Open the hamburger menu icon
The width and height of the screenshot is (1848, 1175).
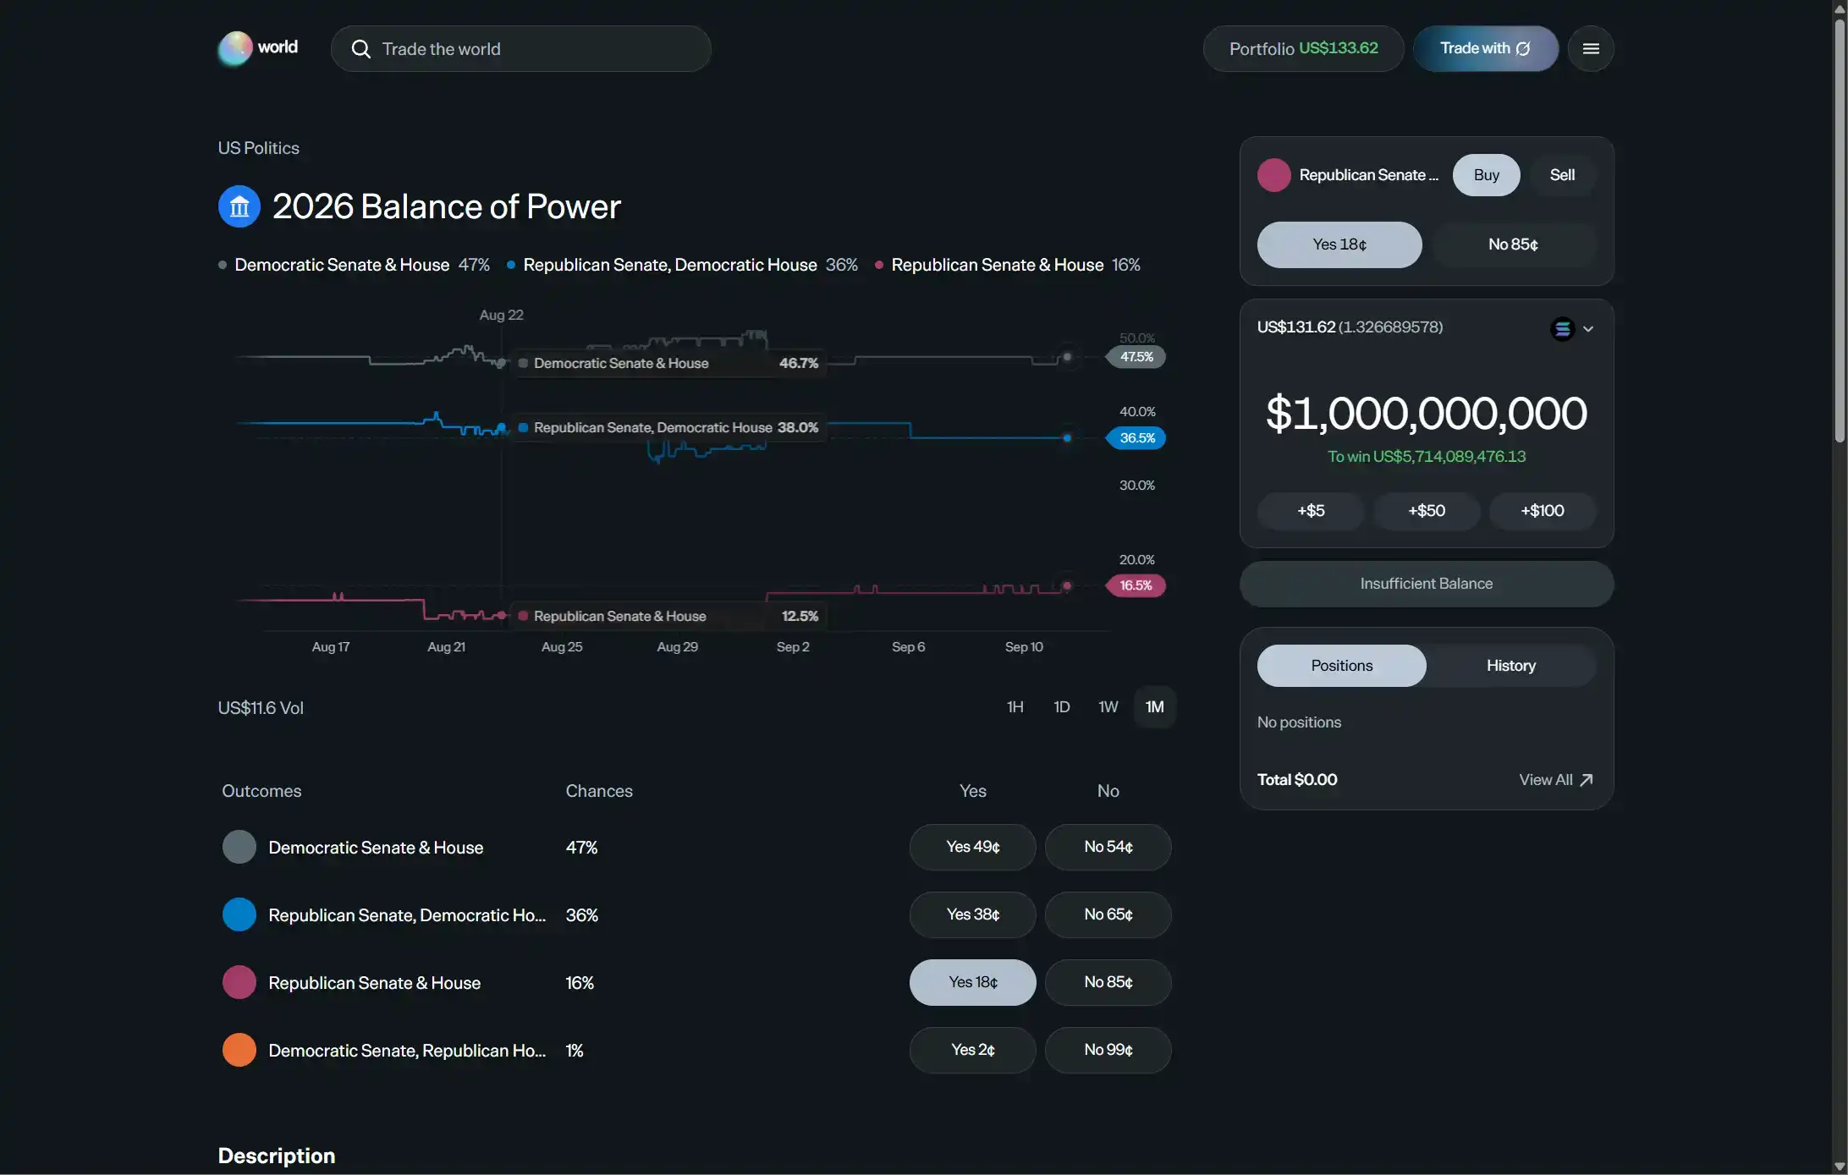(x=1590, y=48)
